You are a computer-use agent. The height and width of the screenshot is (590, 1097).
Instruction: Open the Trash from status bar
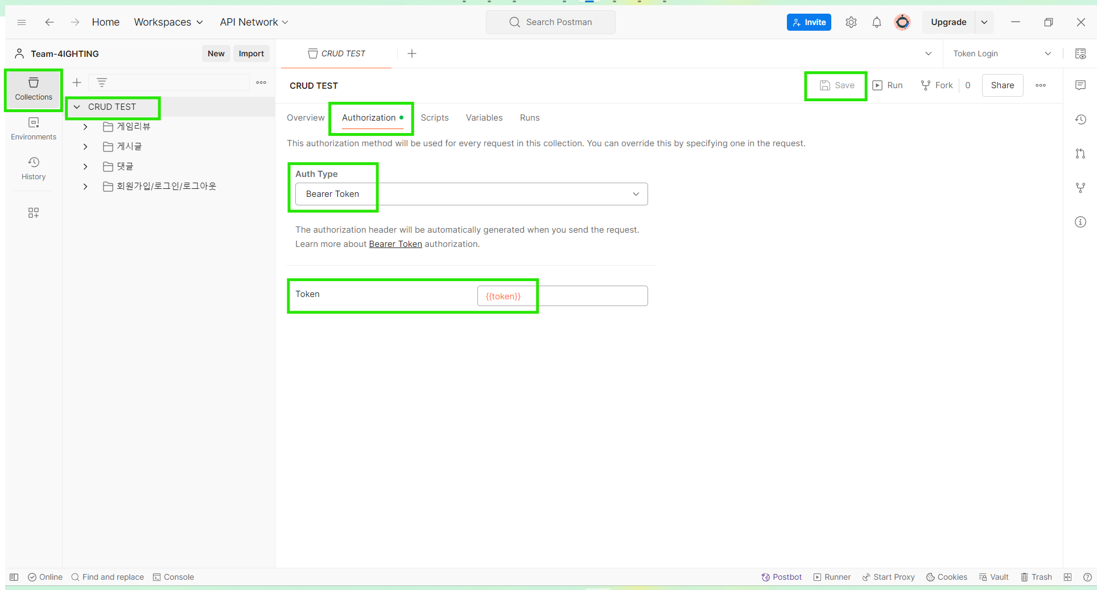click(1036, 577)
